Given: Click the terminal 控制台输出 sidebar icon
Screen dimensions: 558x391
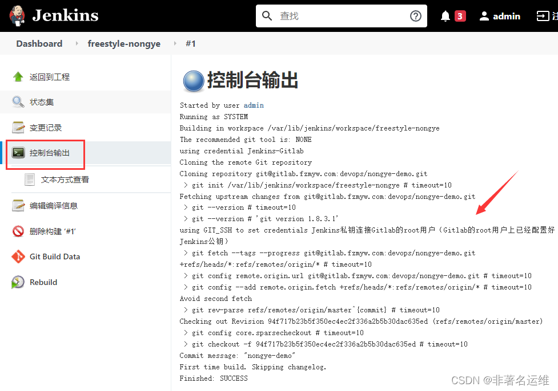Looking at the screenshot, I should point(18,153).
